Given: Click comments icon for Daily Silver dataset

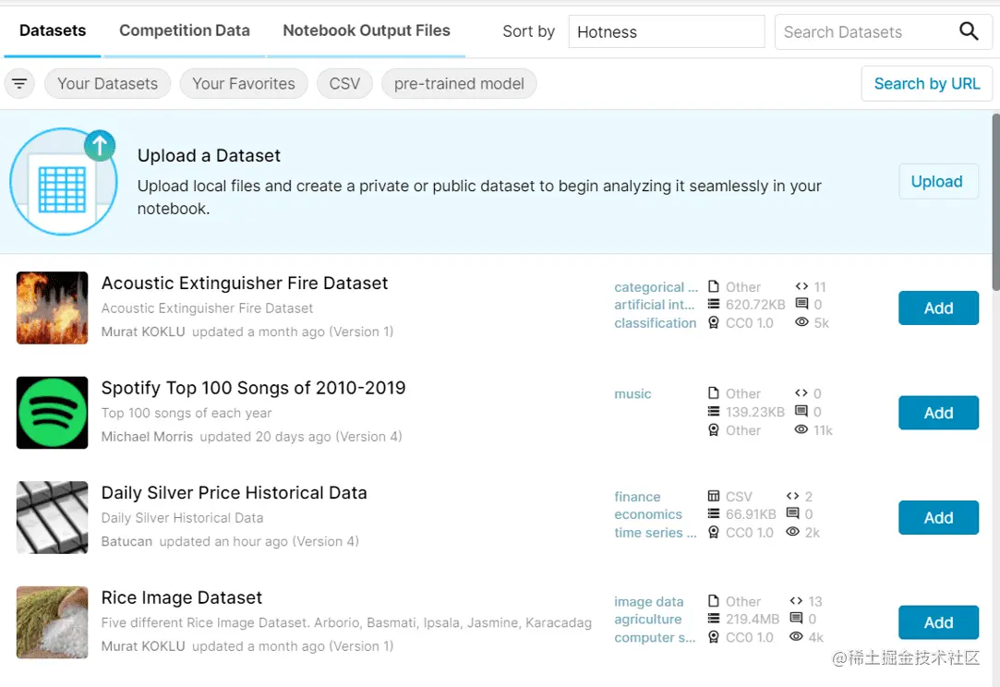Looking at the screenshot, I should click(793, 513).
